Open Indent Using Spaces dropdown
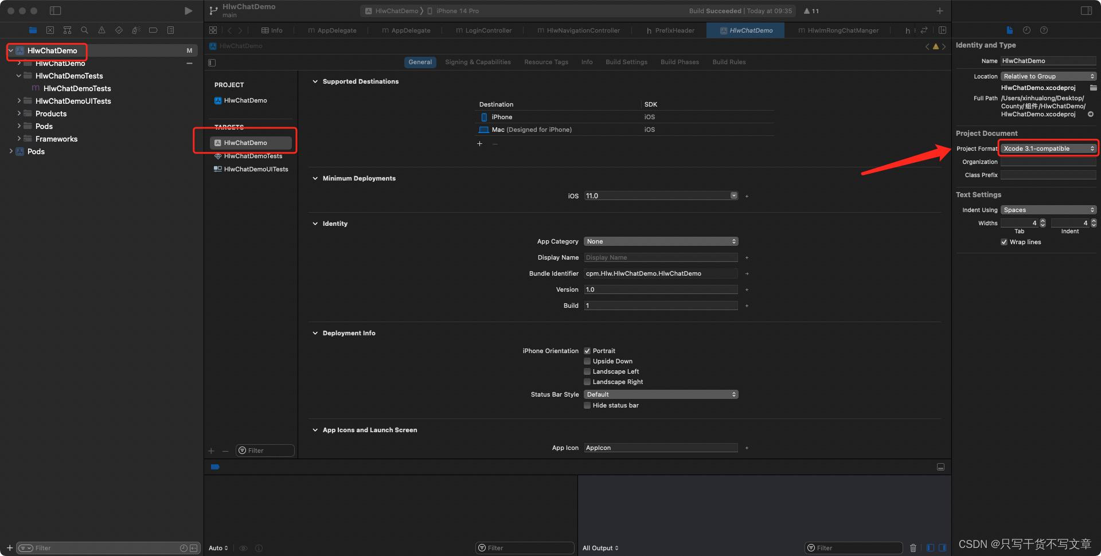Viewport: 1101px width, 556px height. point(1048,210)
